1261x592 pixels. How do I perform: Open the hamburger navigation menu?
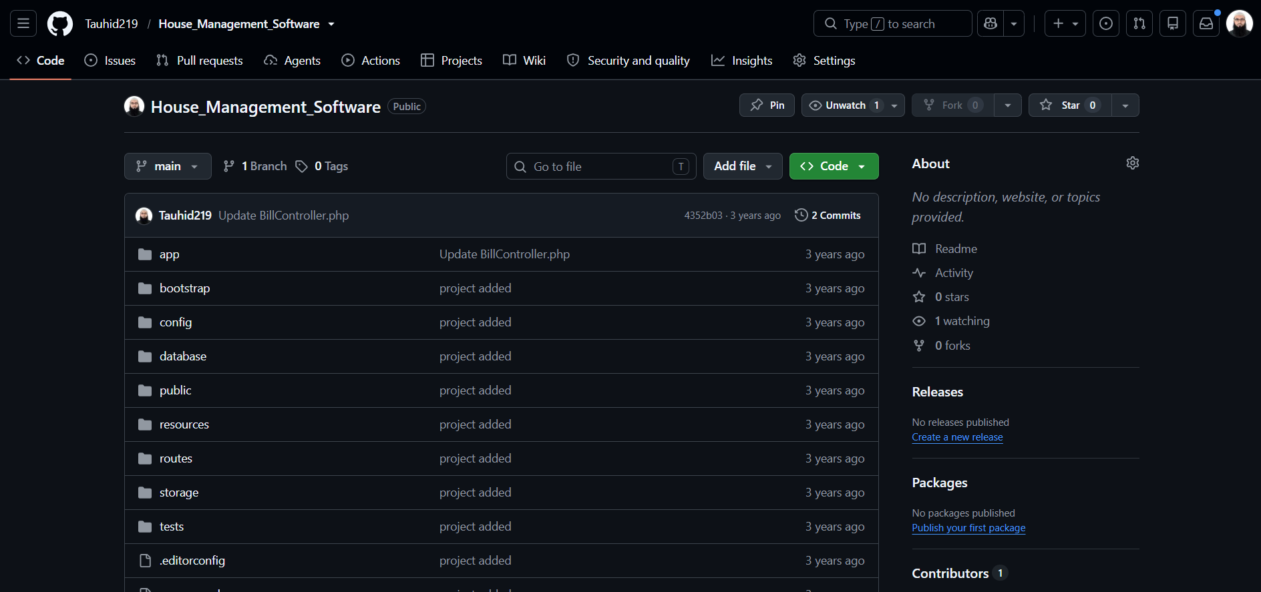[x=23, y=23]
